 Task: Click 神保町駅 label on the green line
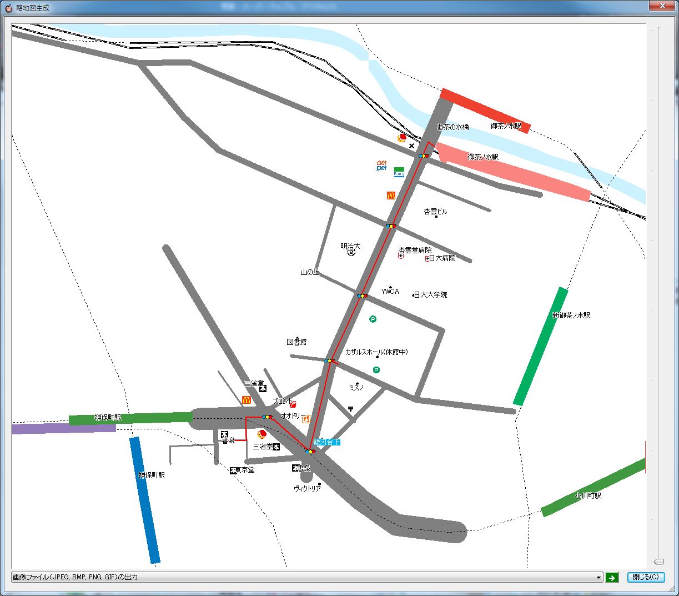coord(108,418)
